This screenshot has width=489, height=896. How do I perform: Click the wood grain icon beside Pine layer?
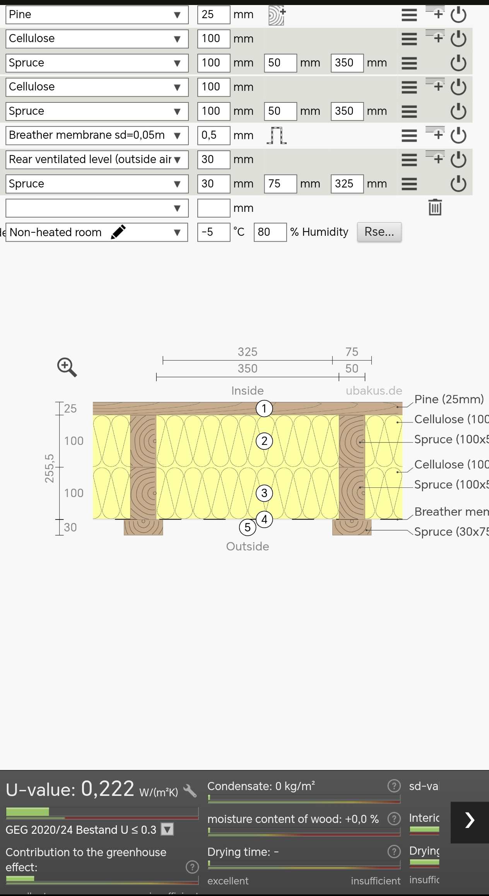tap(277, 15)
